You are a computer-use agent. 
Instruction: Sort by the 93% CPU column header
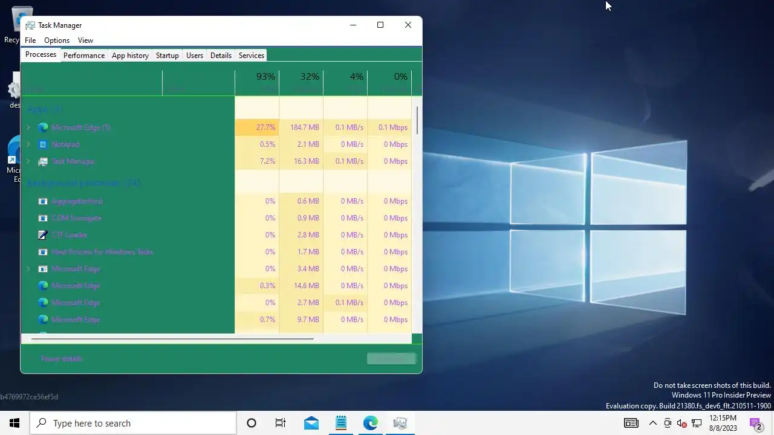(x=257, y=83)
